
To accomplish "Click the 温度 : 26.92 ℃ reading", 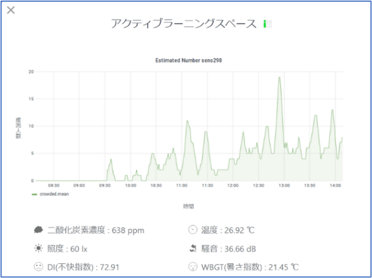I will [228, 230].
